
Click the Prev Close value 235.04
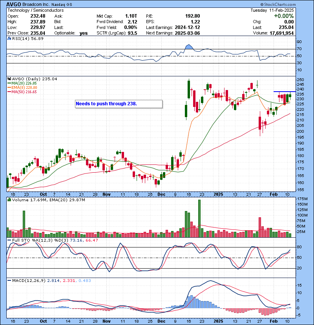38,33
